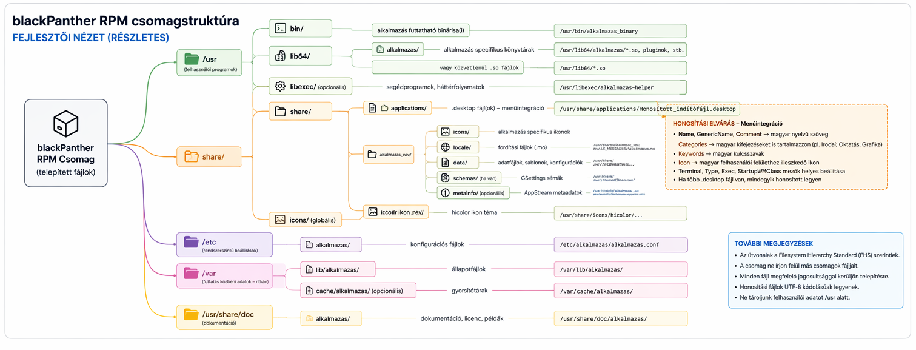Click the globe icon beside locale/
Screen dimensions: 916x350
tap(445, 147)
